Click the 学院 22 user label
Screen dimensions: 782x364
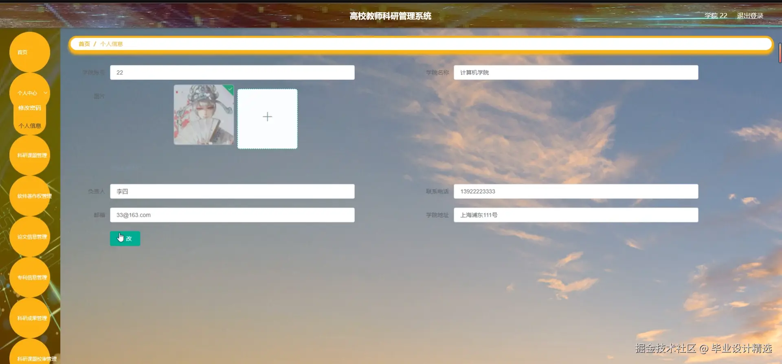pyautogui.click(x=716, y=15)
